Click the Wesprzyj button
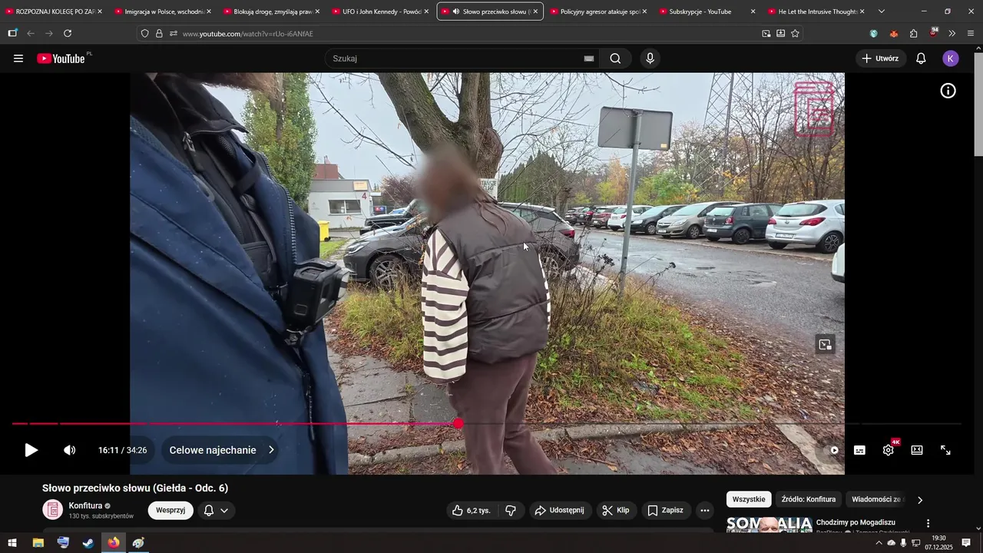 170,510
